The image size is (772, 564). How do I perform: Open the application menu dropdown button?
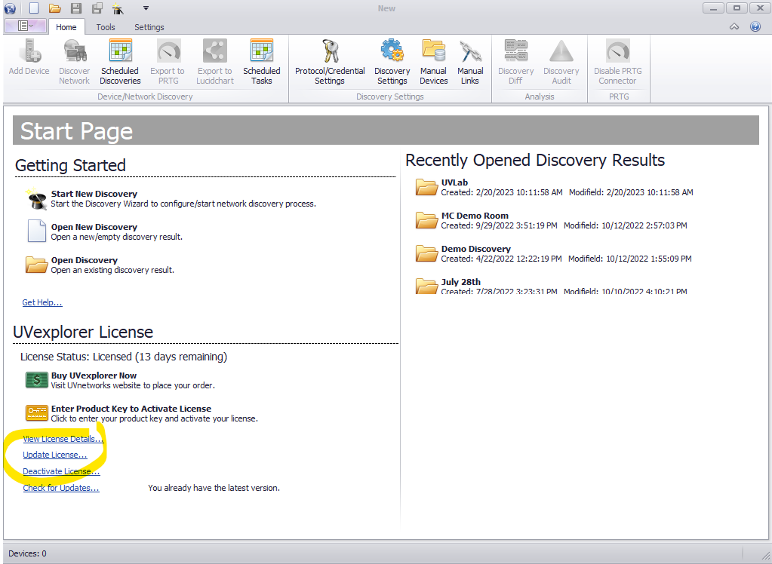point(25,26)
